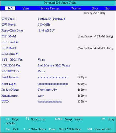Switch to System Devices tab
116x133 pixels.
50,9
